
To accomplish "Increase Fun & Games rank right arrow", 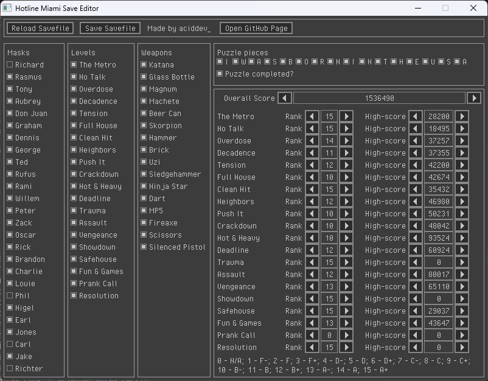I will coord(346,323).
